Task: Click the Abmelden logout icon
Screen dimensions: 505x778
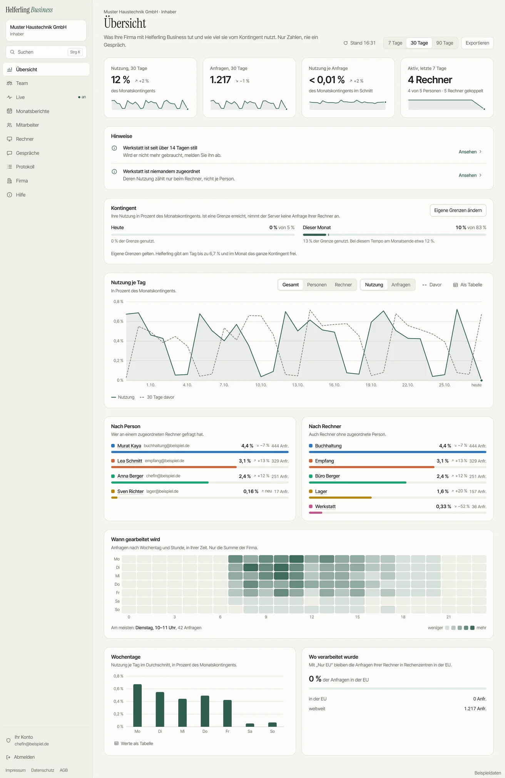Action: coord(8,757)
